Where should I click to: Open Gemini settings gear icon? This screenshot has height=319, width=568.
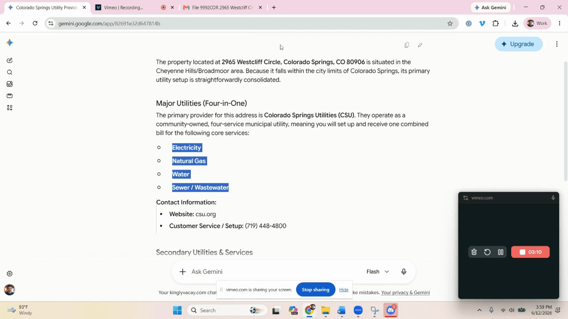tap(10, 274)
